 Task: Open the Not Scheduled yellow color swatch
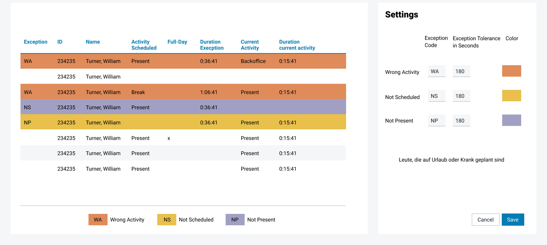(x=511, y=96)
